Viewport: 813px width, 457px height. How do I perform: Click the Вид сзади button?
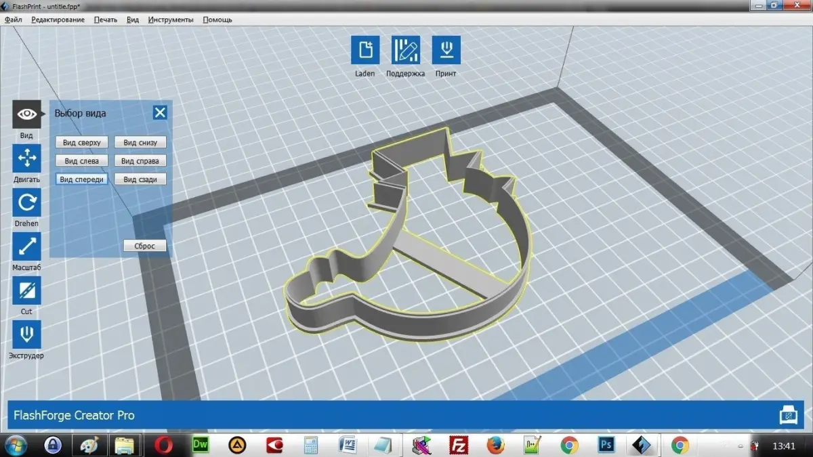(140, 179)
